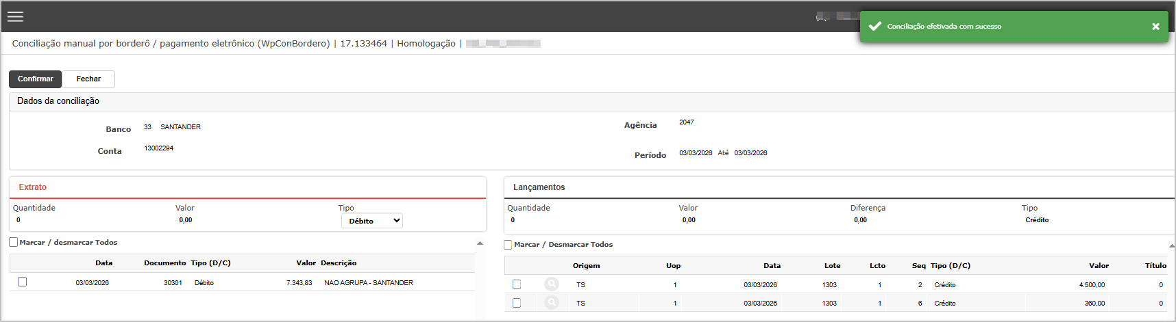
Task: Check the Lançamentos row with Seq 2
Action: pos(517,284)
